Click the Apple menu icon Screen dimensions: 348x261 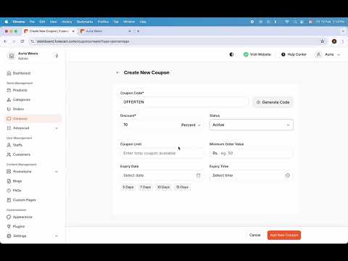[7, 22]
